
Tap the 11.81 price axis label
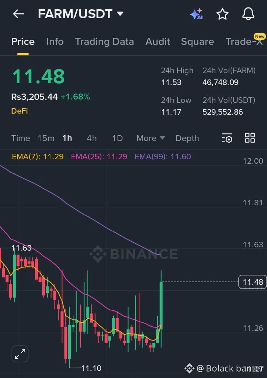tap(253, 203)
